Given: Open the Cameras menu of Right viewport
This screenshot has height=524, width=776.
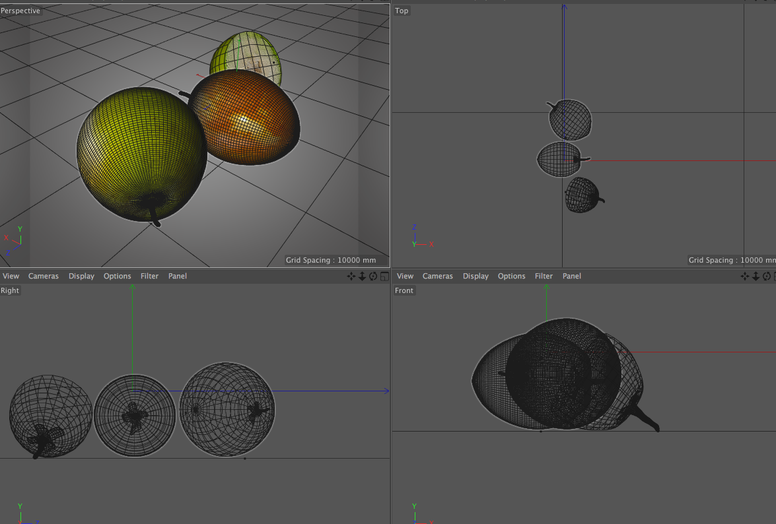Looking at the screenshot, I should click(44, 277).
